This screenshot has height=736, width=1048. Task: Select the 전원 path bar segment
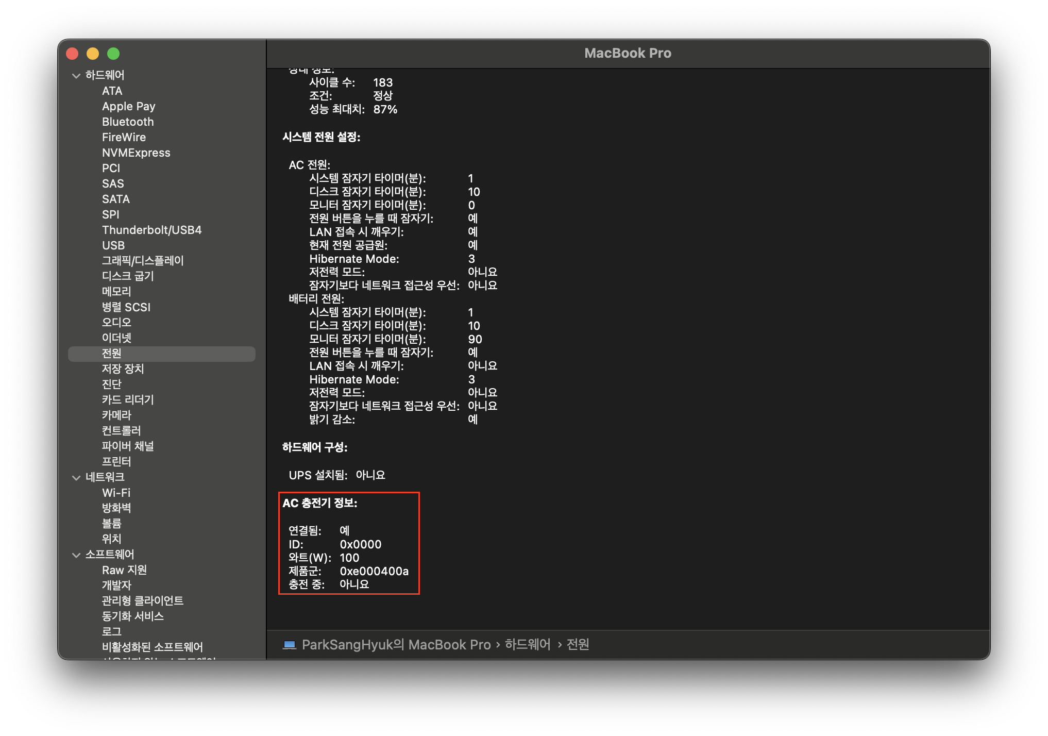pyautogui.click(x=578, y=645)
